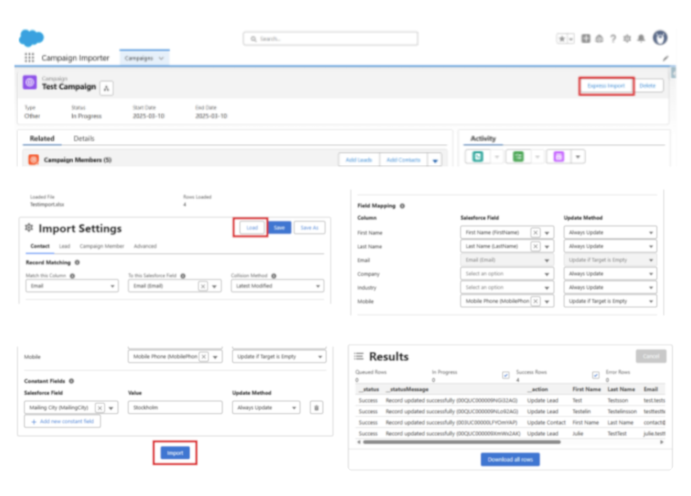Open the App Launcher grid icon
This screenshot has height=496, width=691.
(x=30, y=58)
